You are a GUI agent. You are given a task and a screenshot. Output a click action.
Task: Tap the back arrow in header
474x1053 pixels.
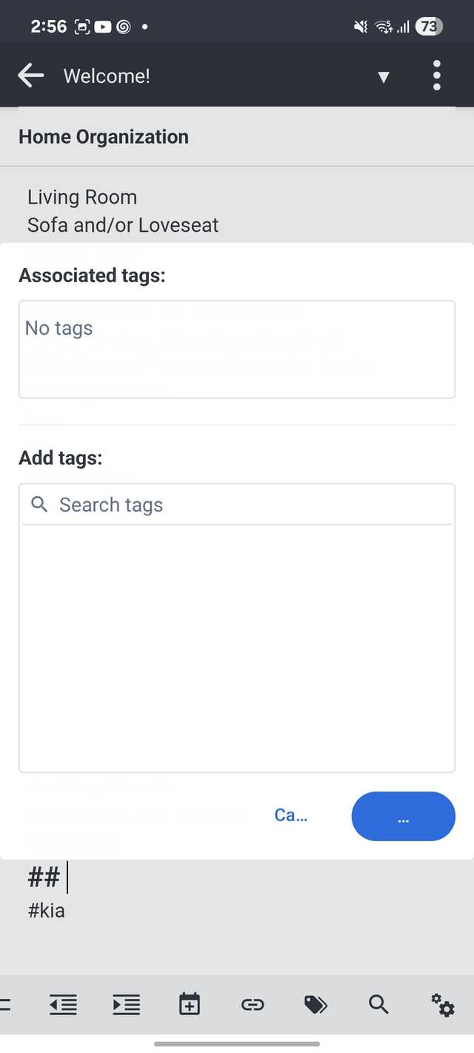click(31, 76)
